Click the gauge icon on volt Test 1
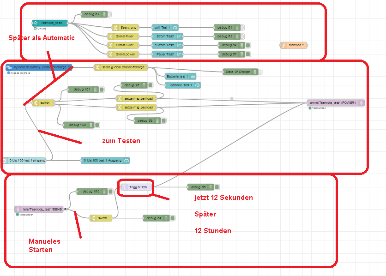Screen dimensions: 386x276 (175, 28)
